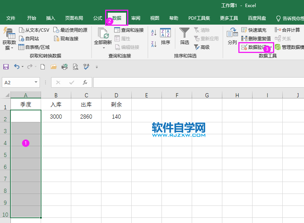Open the 分列 (Text to Columns) tool
The height and width of the screenshot is (223, 304).
pyautogui.click(x=232, y=37)
